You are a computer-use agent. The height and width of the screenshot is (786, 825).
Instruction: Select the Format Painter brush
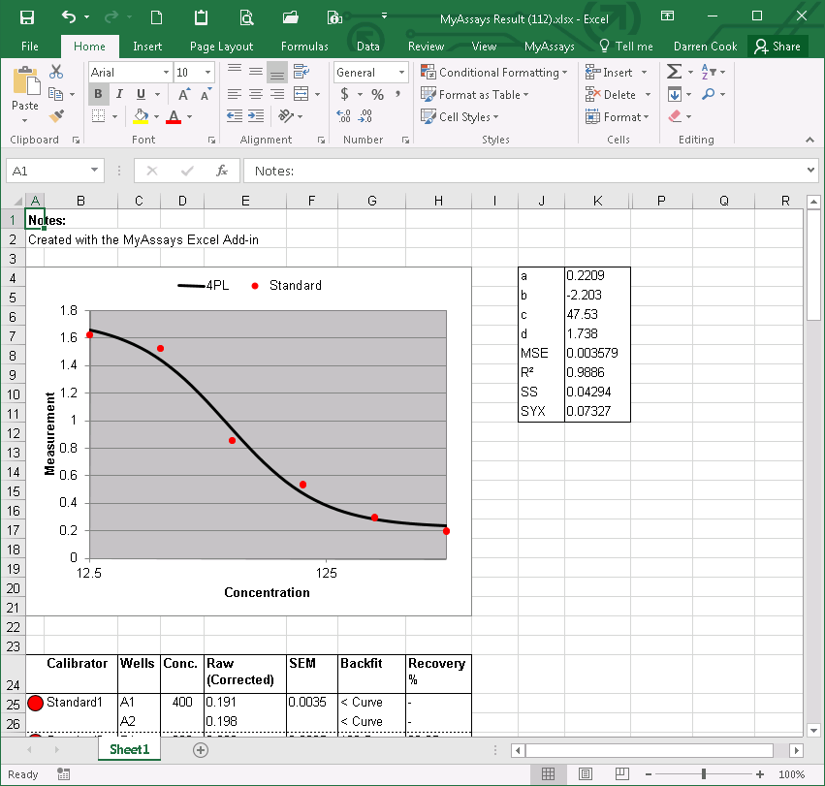[x=56, y=116]
